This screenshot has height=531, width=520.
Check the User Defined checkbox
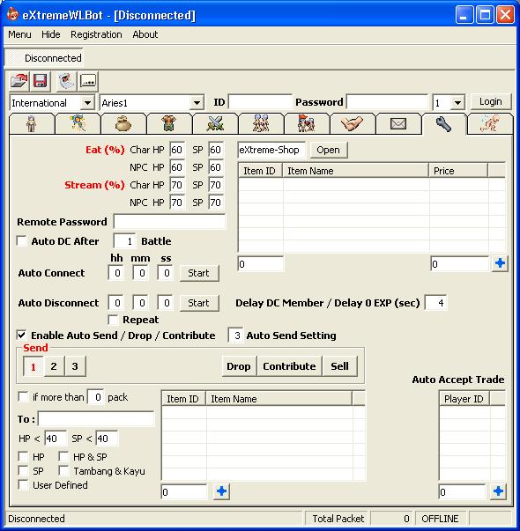23,485
